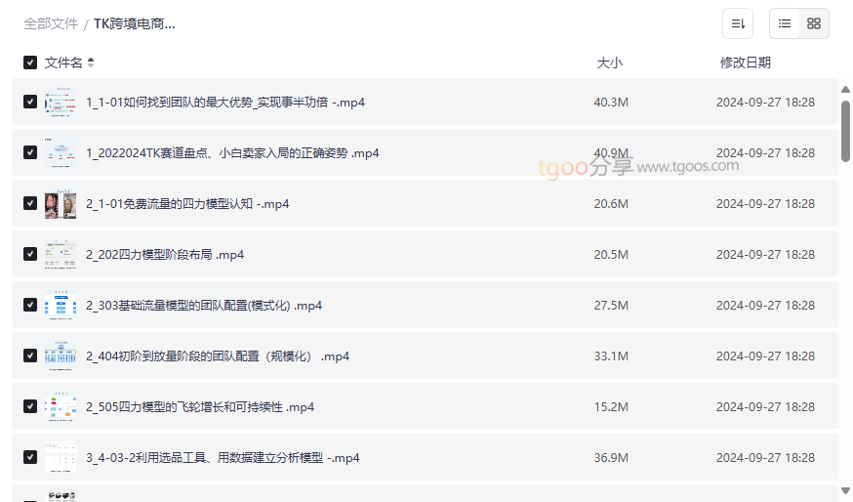Uncheck the 1_1-01如何找到团队的最大优势 file checkbox
Image resolution: width=853 pixels, height=502 pixels.
tap(30, 102)
